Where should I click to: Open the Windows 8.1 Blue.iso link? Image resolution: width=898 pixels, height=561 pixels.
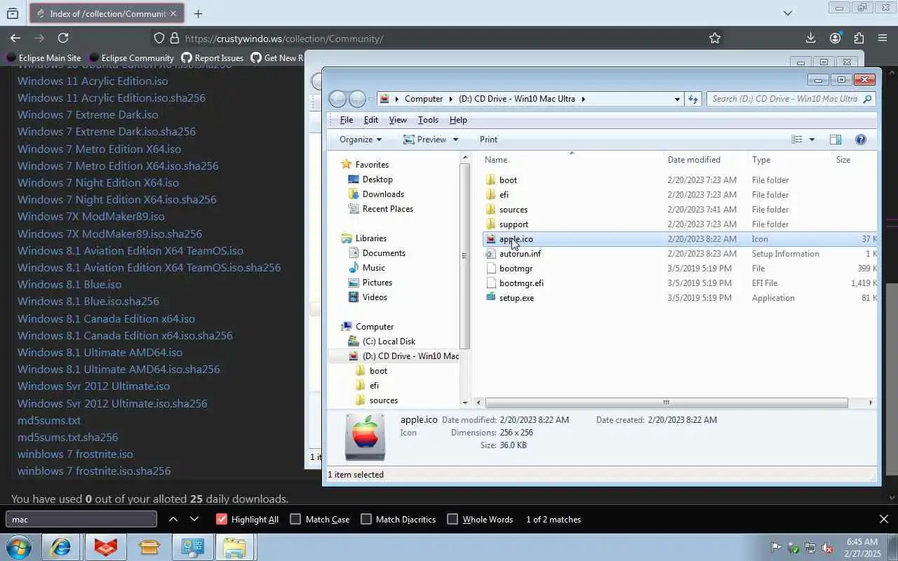(x=69, y=284)
